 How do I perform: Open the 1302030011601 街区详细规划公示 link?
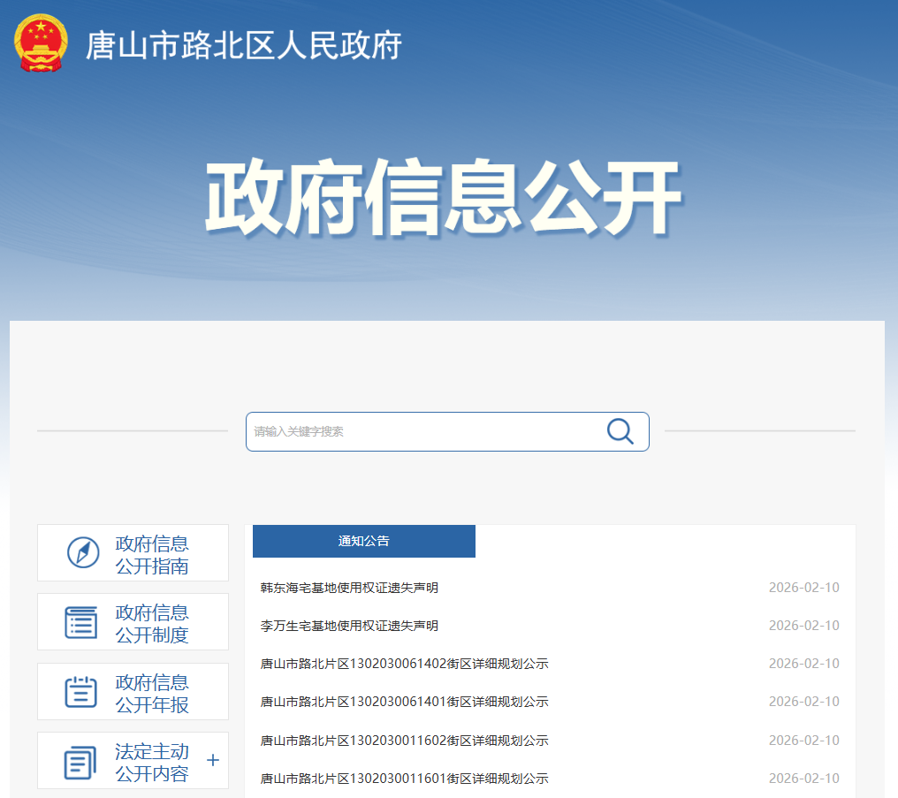tap(404, 779)
